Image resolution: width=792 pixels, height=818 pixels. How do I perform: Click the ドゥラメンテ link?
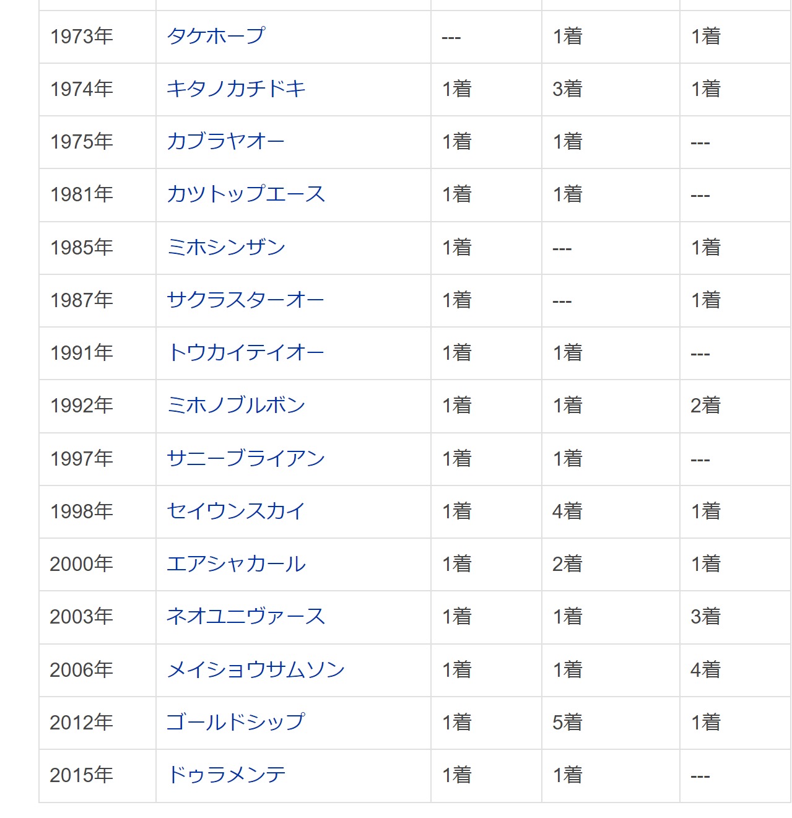[226, 775]
